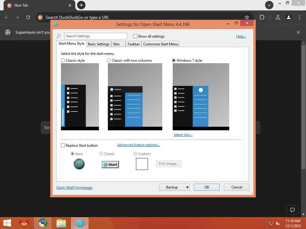The image size is (306, 229).
Task: Open the Customize Start Menu tab
Action: coord(160,44)
